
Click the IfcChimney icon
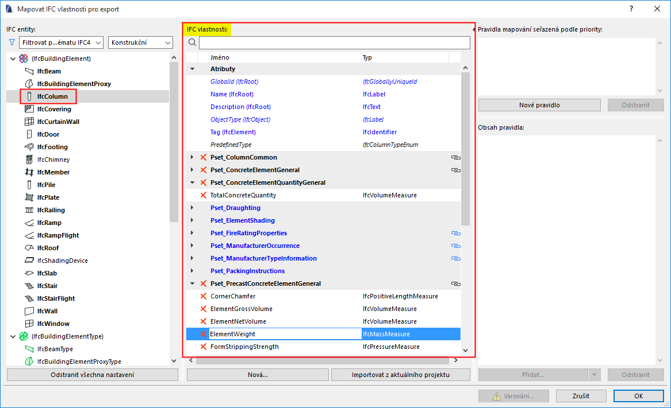pos(29,160)
